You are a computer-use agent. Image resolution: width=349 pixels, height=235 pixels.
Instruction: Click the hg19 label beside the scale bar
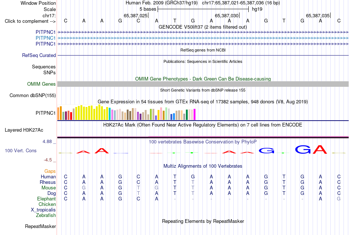(x=257, y=9)
